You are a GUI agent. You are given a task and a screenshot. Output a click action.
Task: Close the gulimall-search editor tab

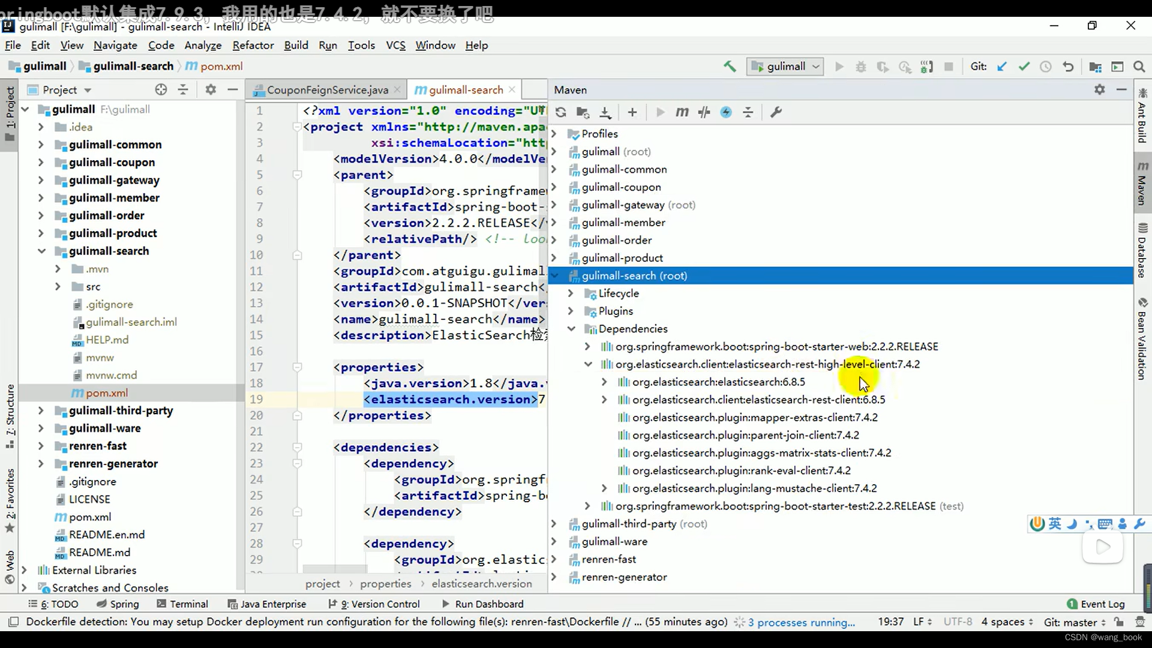512,89
